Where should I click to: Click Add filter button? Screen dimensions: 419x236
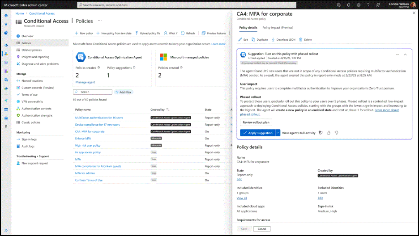tap(124, 92)
